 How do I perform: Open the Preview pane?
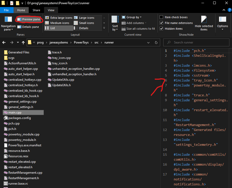pyautogui.click(x=29, y=19)
